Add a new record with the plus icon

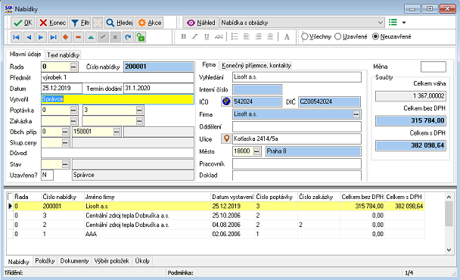pyautogui.click(x=66, y=37)
